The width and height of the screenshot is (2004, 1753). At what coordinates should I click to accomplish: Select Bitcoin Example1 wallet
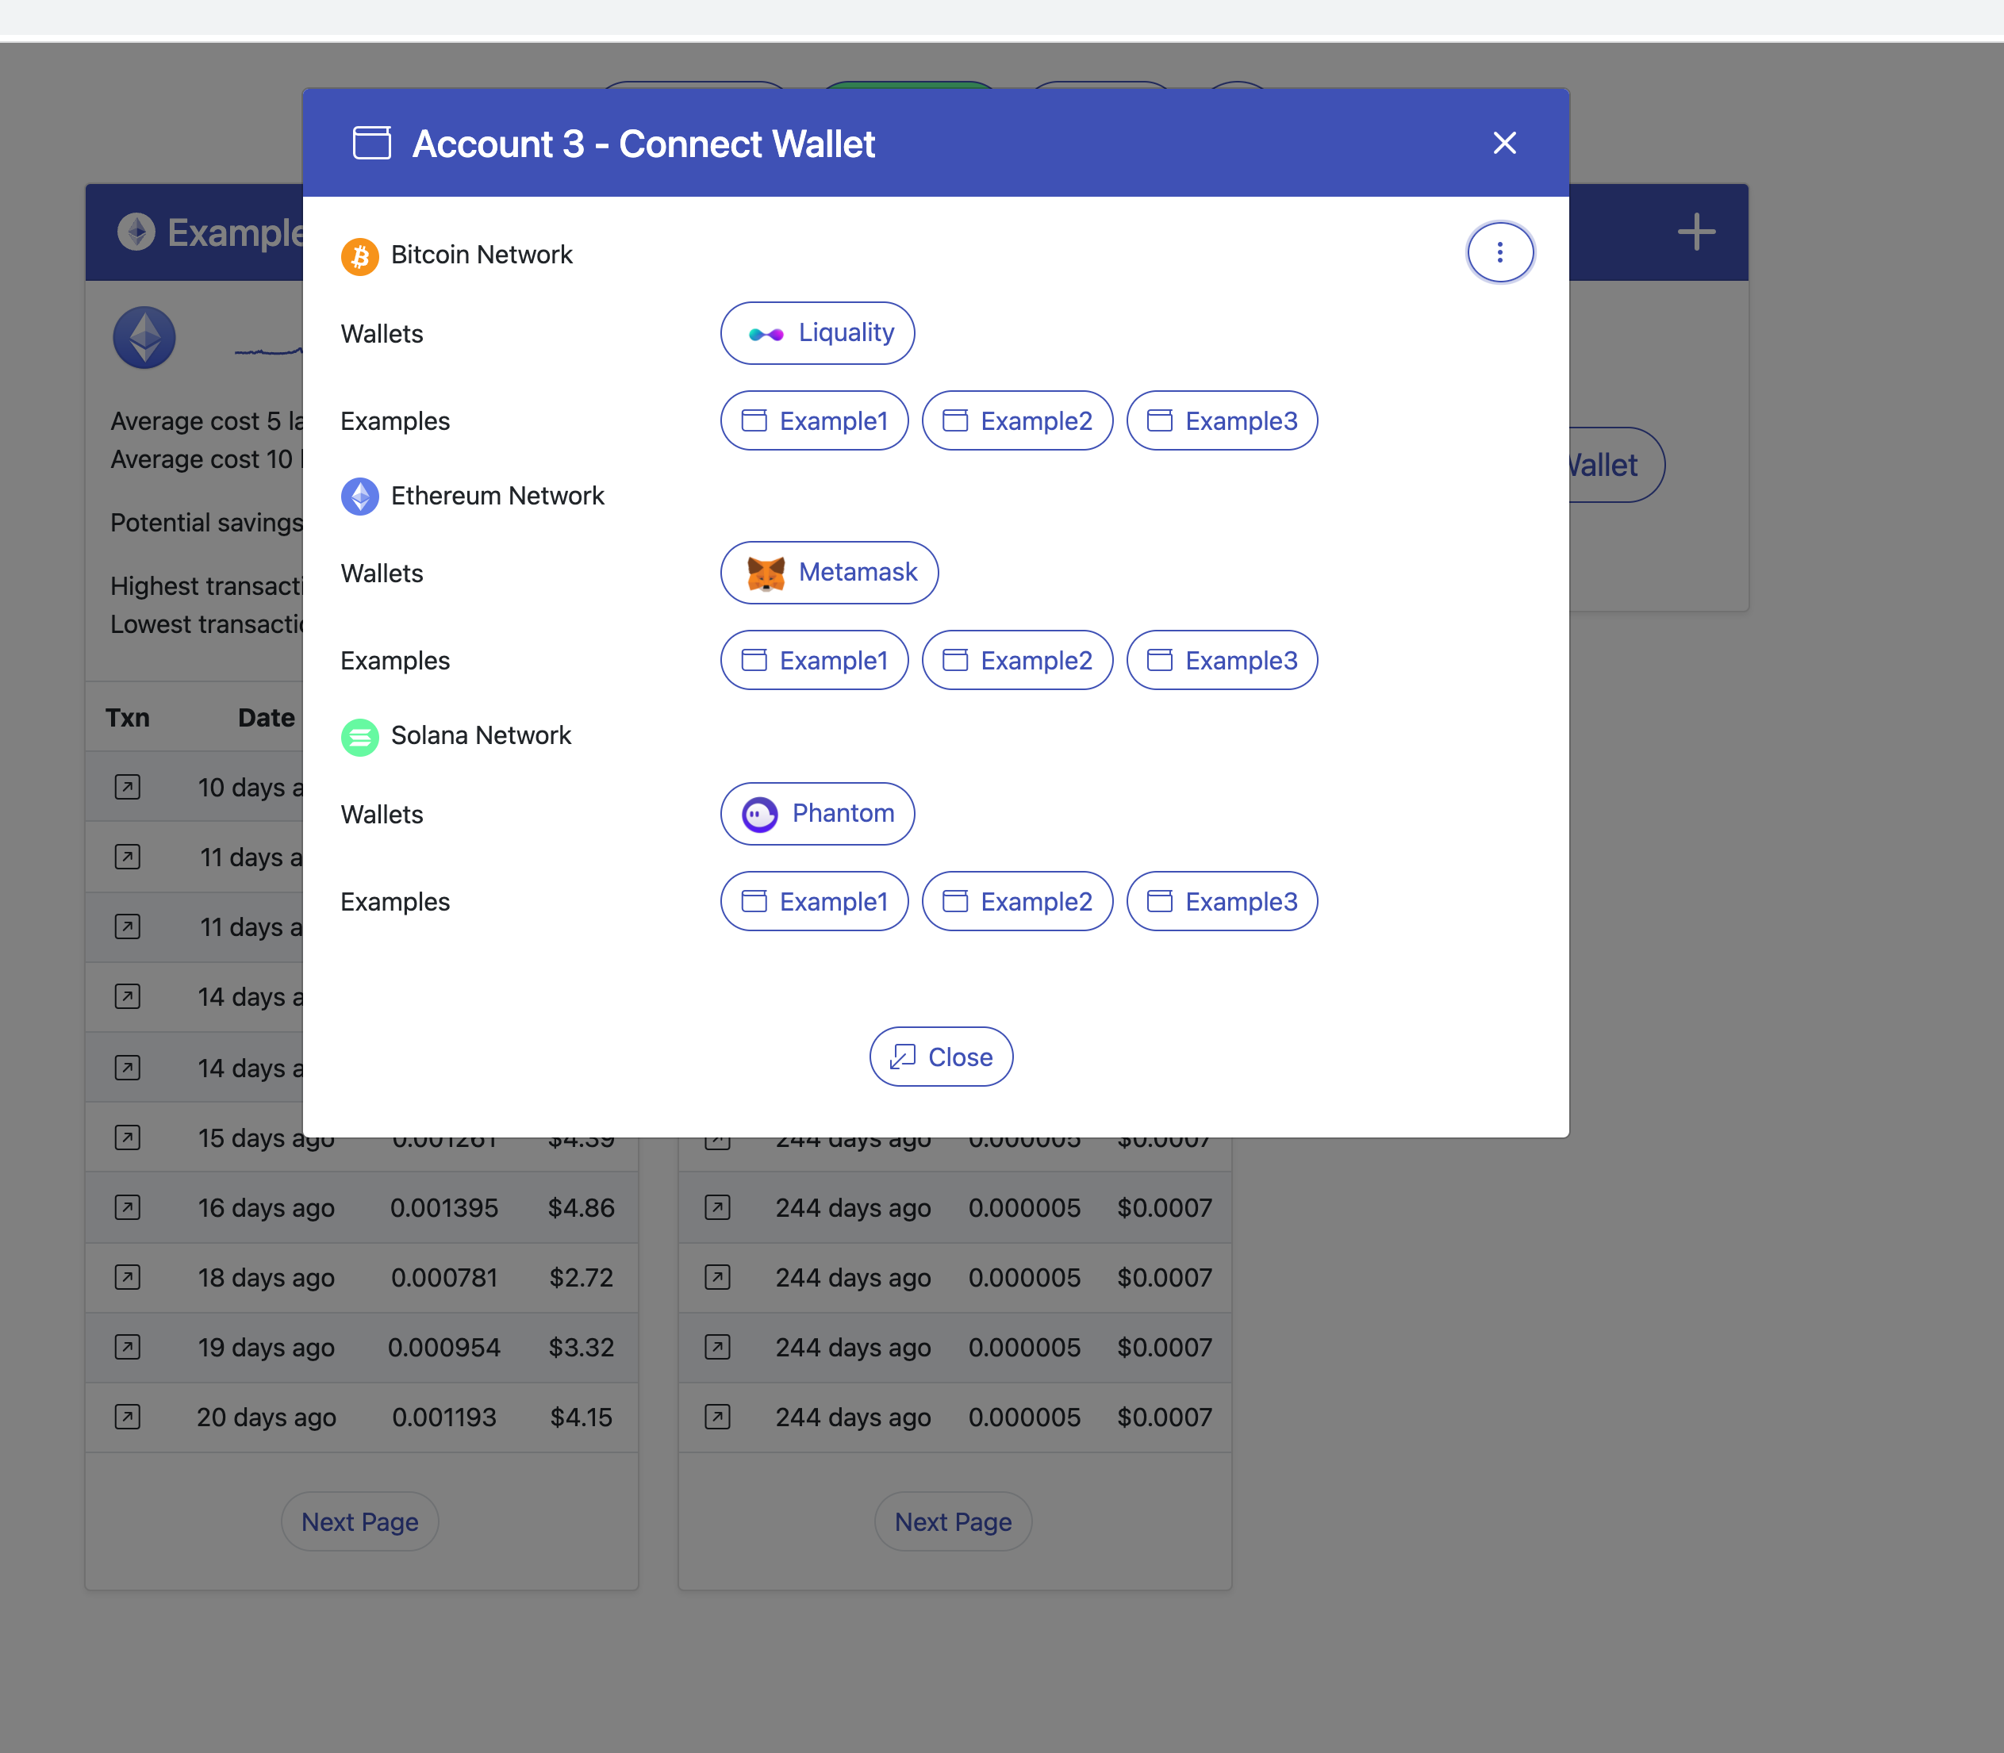tap(814, 422)
